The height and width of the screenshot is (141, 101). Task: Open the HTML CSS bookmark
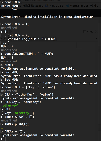(x=56, y=6)
